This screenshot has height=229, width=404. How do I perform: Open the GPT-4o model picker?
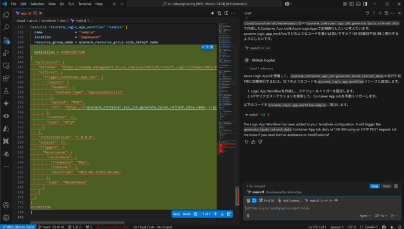(381, 215)
